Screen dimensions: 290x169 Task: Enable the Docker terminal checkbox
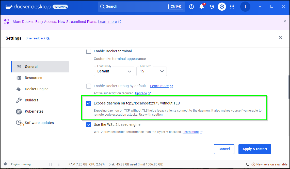pos(89,51)
